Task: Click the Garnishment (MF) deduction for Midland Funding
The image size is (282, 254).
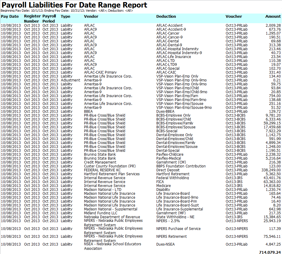Action: [x=168, y=213]
